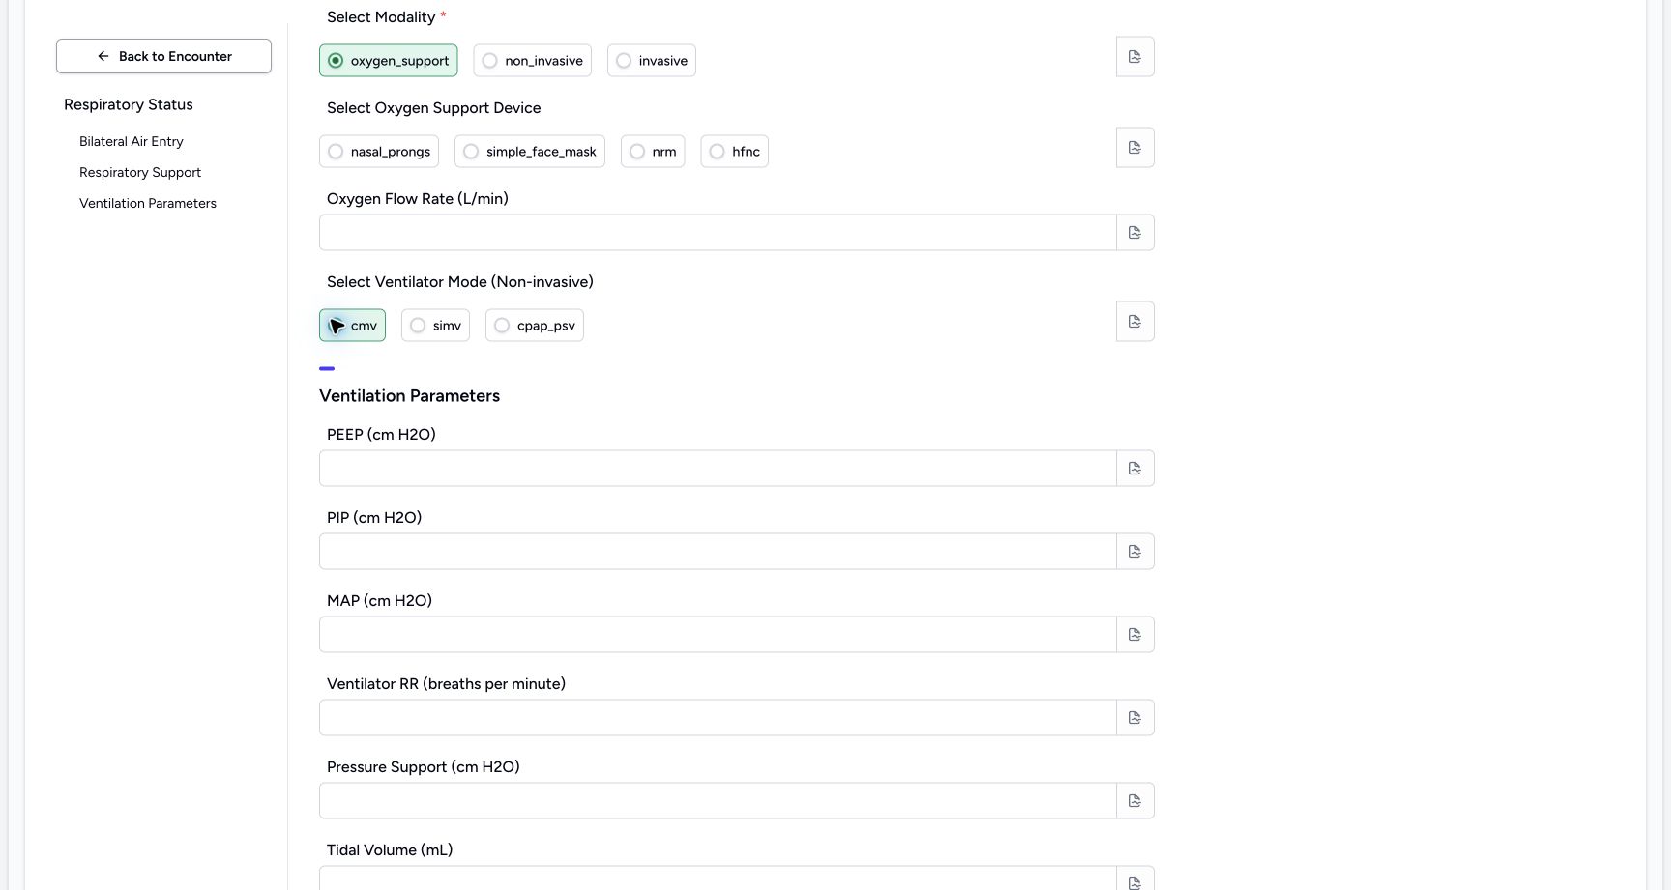
Task: Choose nrm as oxygen support device
Action: point(653,152)
